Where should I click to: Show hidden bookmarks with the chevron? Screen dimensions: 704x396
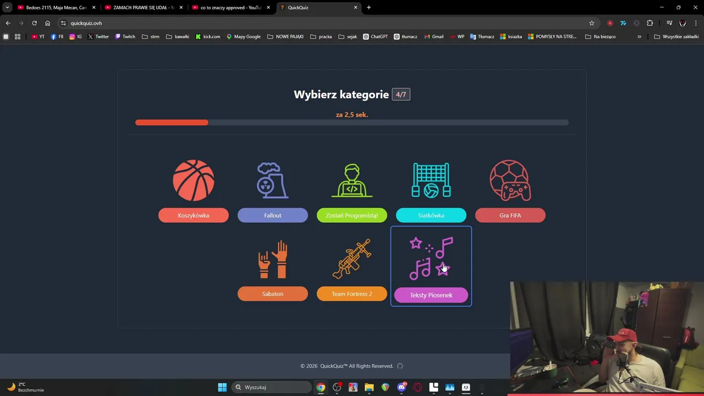click(x=639, y=37)
